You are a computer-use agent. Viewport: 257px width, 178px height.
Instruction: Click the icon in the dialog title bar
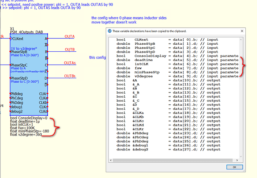110,31
